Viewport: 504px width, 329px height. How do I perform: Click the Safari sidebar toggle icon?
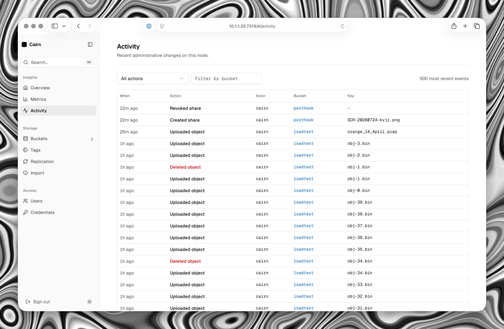click(55, 26)
